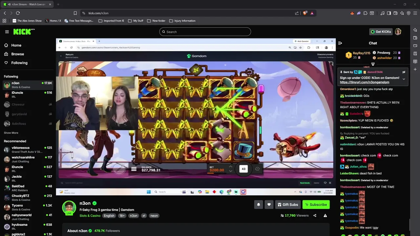Open Brave Rewards triangle icon
This screenshot has height=236, width=420.
click(x=312, y=13)
